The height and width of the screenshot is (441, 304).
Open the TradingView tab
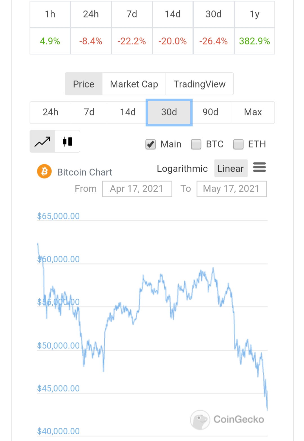(x=200, y=84)
